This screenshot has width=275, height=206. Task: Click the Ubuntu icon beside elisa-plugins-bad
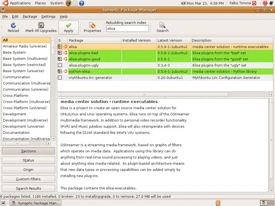coord(65,53)
